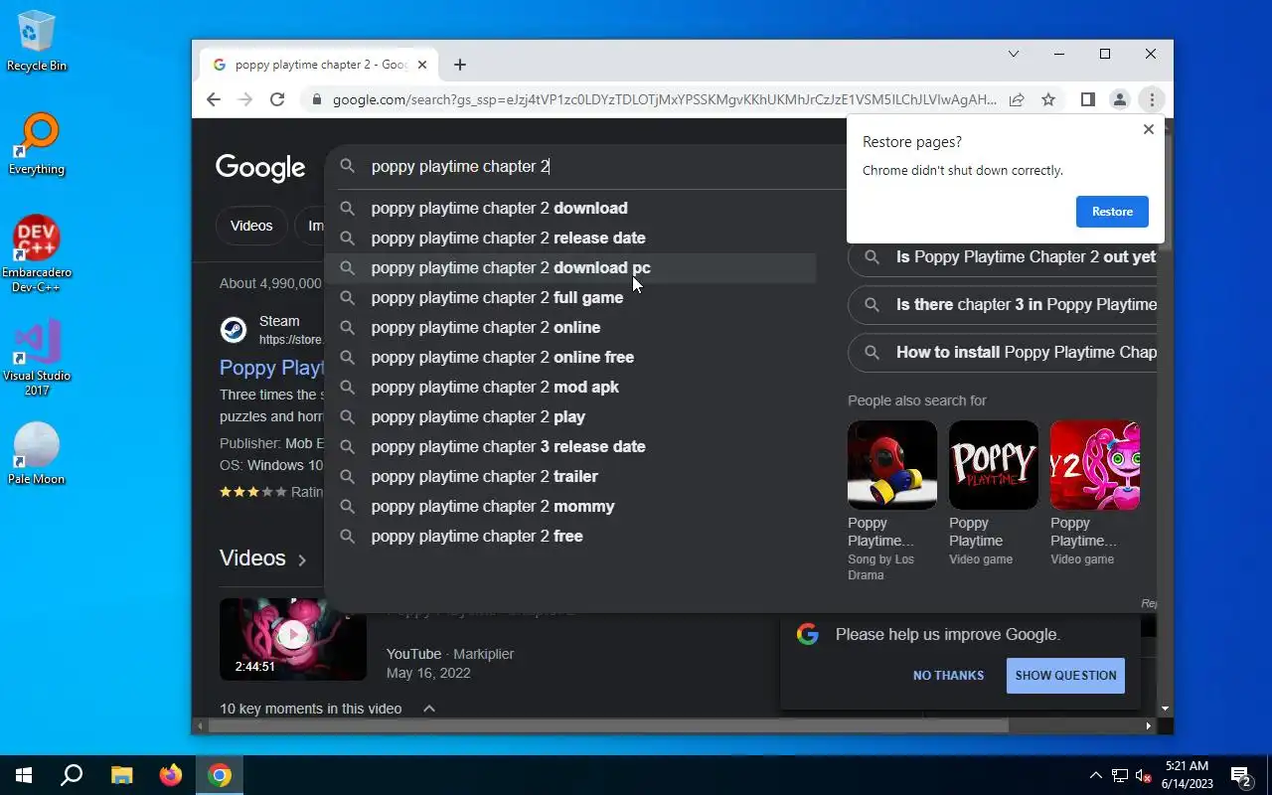The height and width of the screenshot is (795, 1272).
Task: Click the network icon in system tray
Action: [x=1120, y=775]
